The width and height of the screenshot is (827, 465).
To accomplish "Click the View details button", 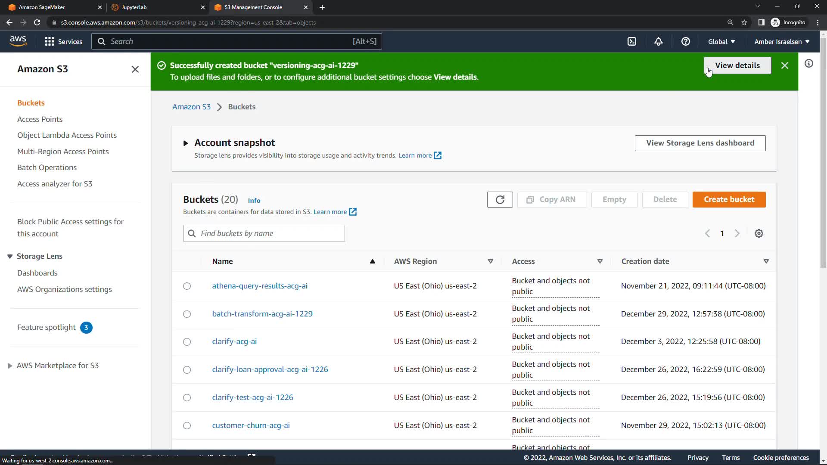I will coord(737,65).
